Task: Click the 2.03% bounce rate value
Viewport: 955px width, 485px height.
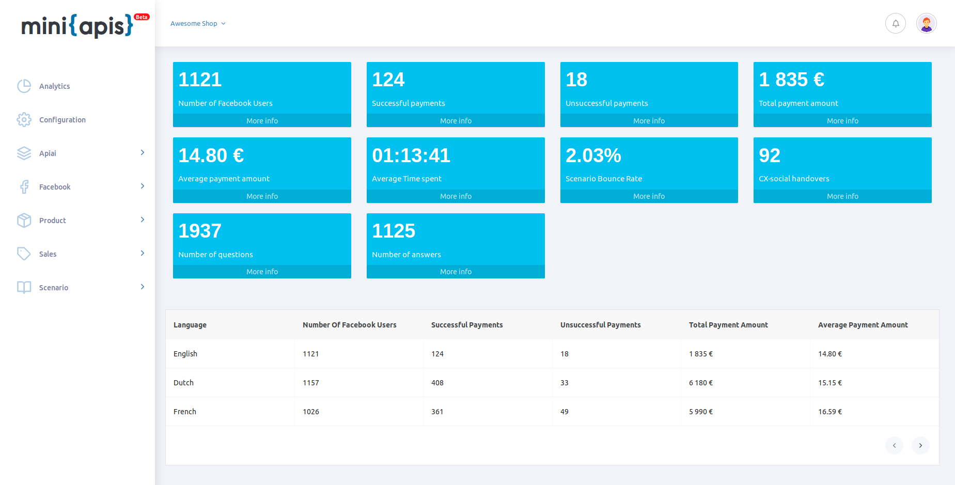Action: 593,155
